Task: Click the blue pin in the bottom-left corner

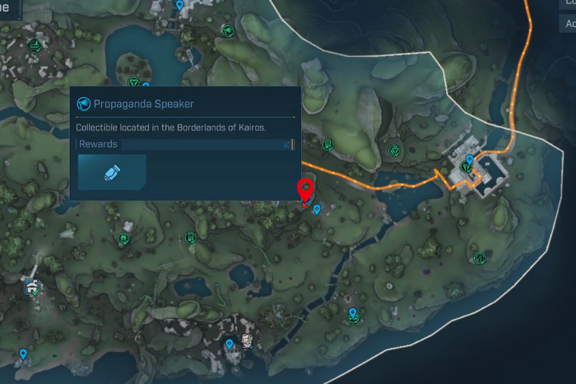Action: point(23,355)
